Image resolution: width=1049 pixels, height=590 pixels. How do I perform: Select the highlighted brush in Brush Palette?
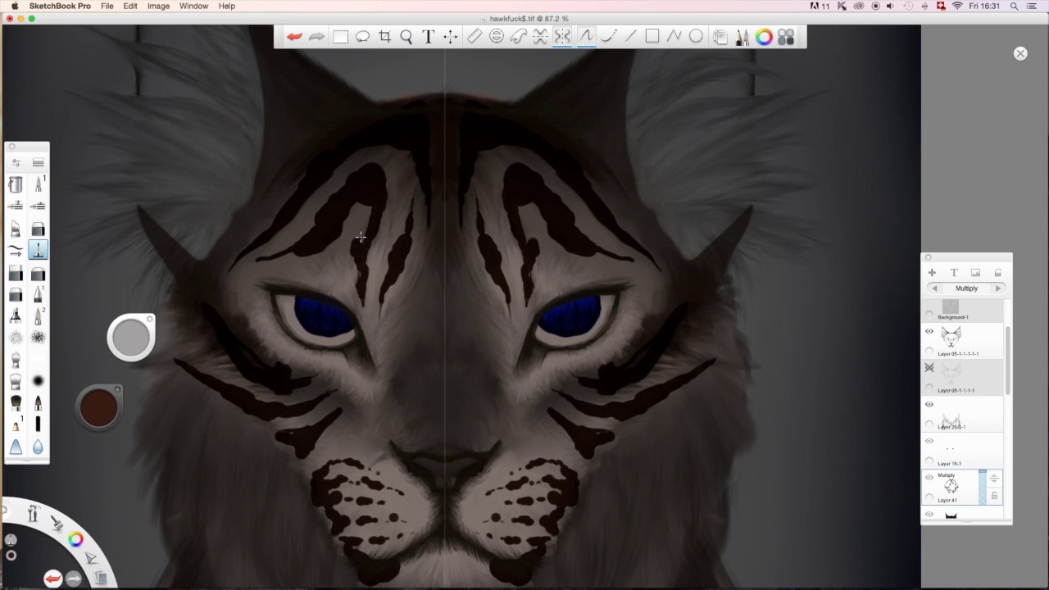pos(38,250)
